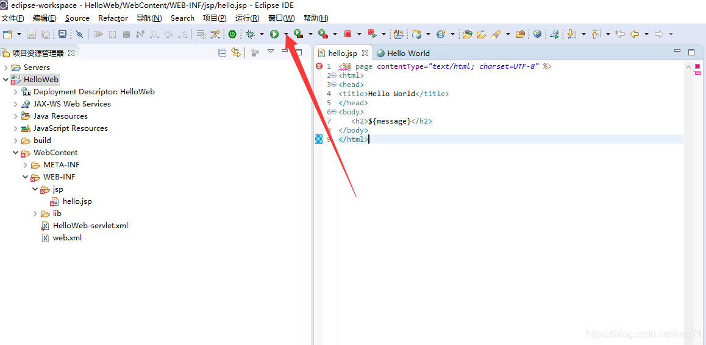Toggle Link with Editor in explorer
The image size is (706, 345).
[x=236, y=52]
